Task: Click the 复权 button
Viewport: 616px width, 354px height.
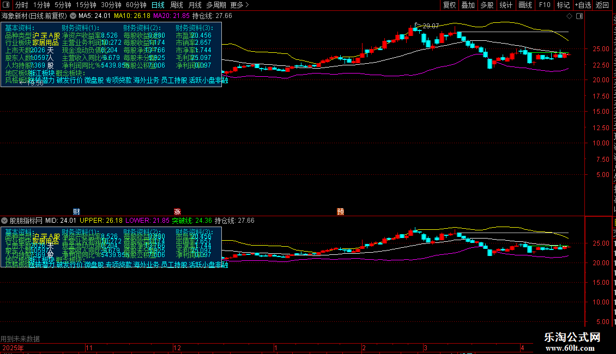Action: [449, 5]
